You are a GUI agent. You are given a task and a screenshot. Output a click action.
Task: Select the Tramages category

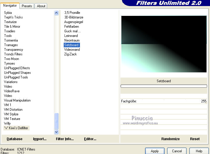[x=11, y=45]
